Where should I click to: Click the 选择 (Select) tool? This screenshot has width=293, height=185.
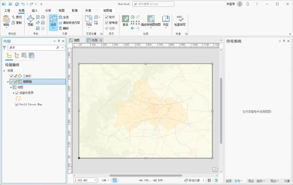tap(53, 22)
